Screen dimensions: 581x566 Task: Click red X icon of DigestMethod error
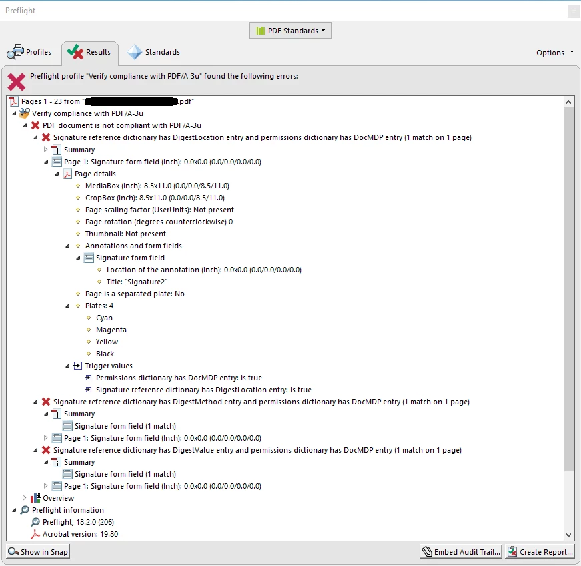(x=46, y=402)
